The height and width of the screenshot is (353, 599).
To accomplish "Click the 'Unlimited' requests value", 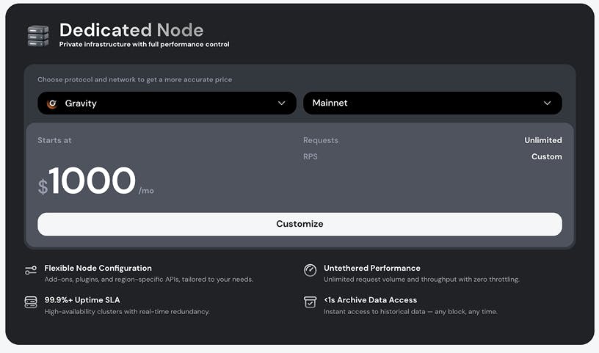I will 543,140.
